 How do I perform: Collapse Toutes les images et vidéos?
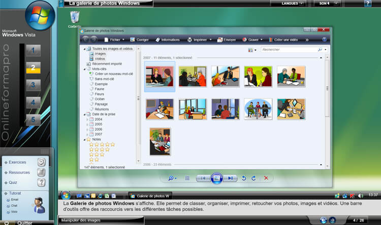coord(84,49)
